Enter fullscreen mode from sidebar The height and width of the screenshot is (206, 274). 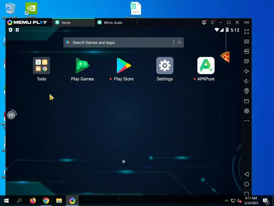246,32
